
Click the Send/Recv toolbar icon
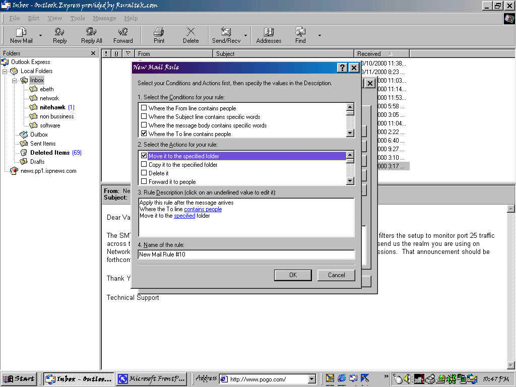pyautogui.click(x=226, y=35)
